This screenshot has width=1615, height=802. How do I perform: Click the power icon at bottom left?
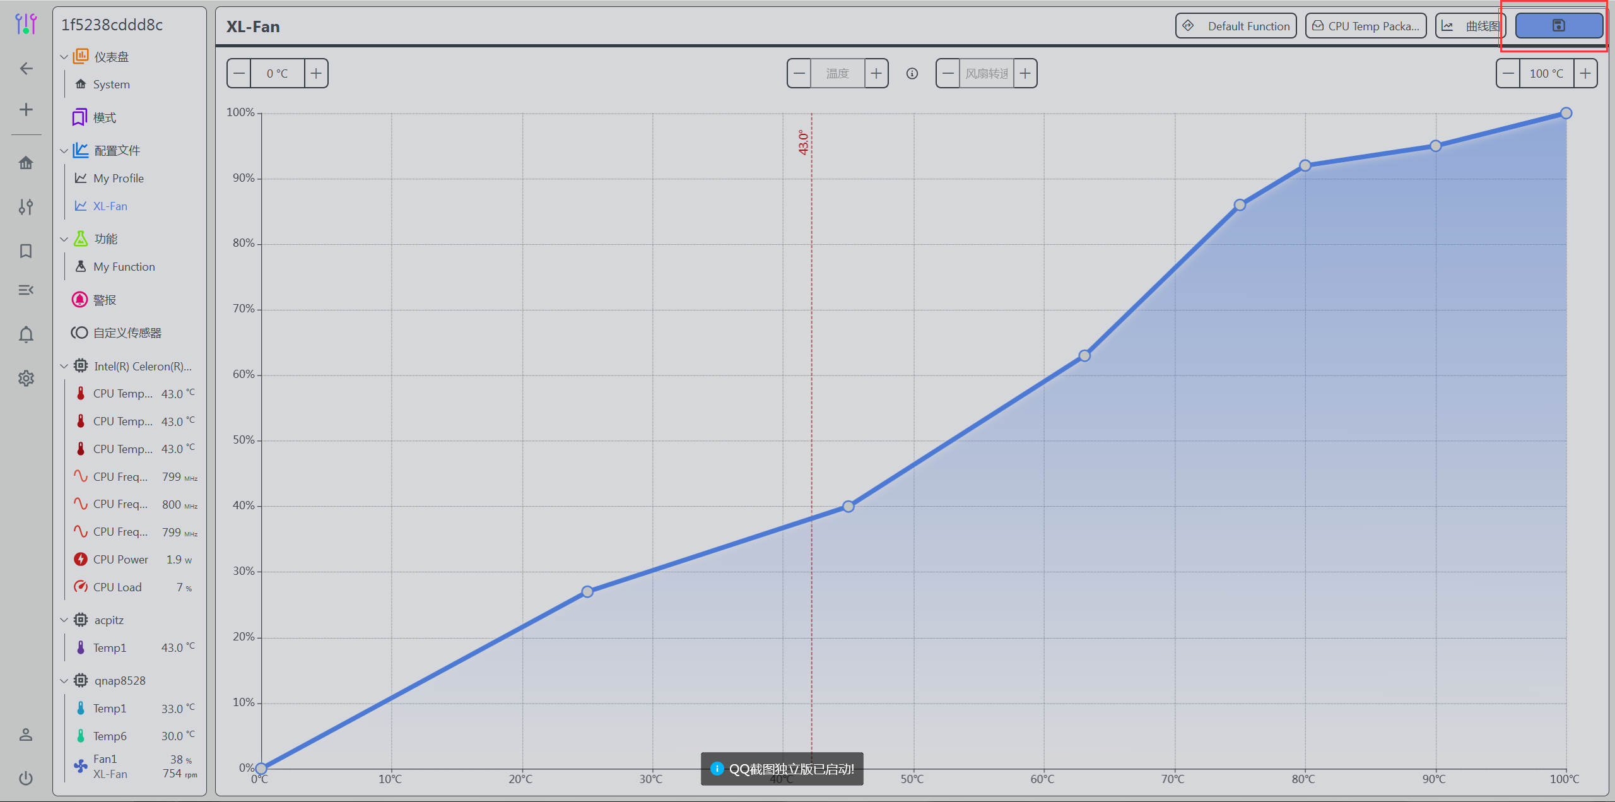tap(26, 778)
